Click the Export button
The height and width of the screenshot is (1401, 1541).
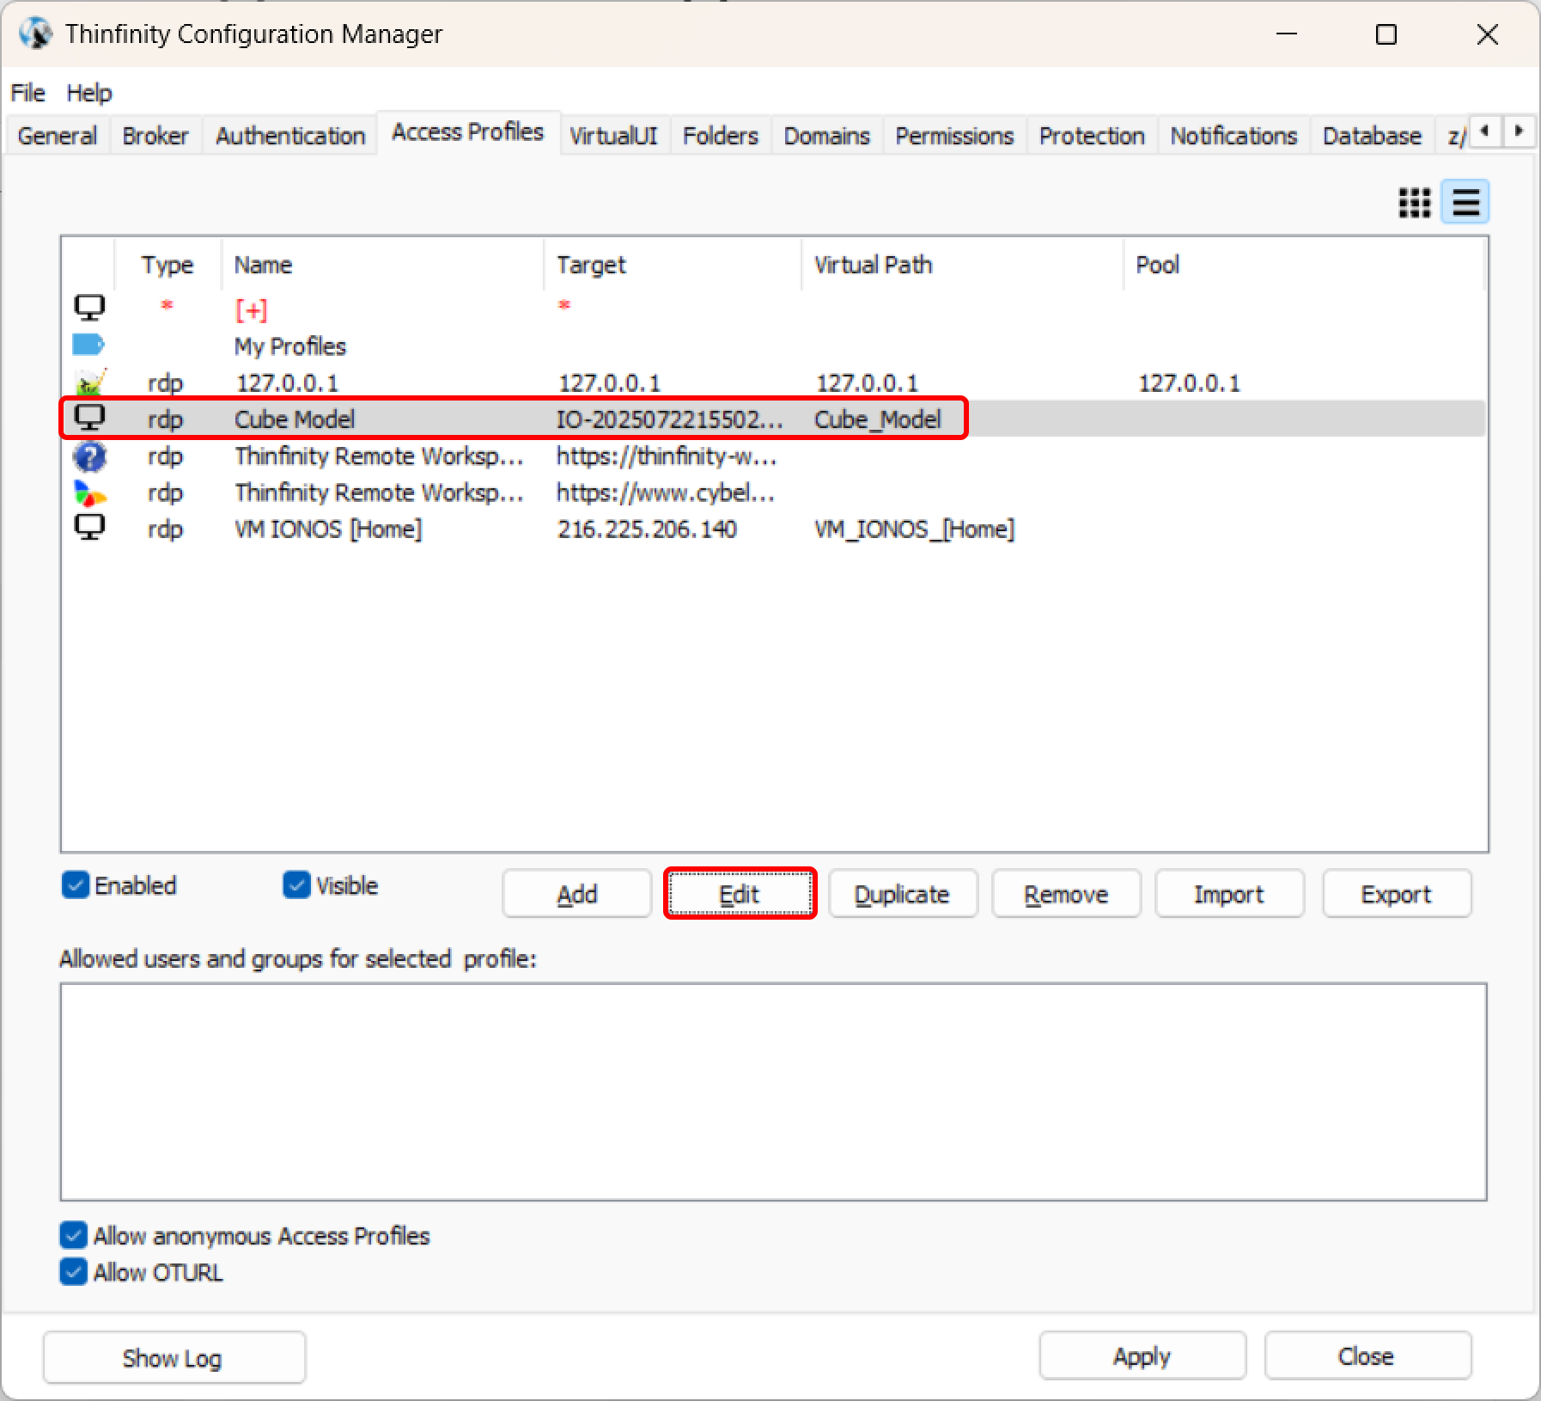(1397, 894)
